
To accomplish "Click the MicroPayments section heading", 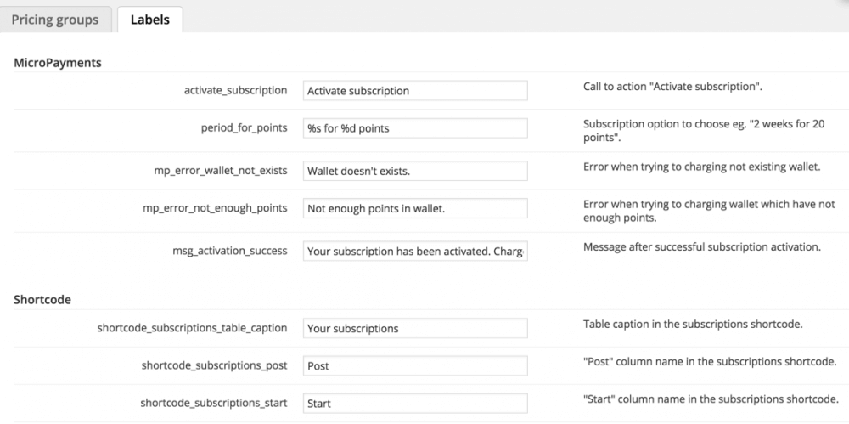I will coord(58,63).
